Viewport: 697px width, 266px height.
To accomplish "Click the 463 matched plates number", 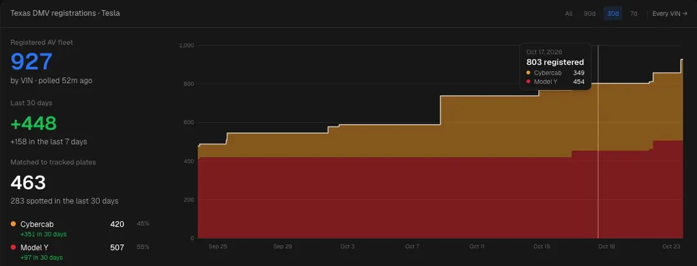I will pos(28,183).
